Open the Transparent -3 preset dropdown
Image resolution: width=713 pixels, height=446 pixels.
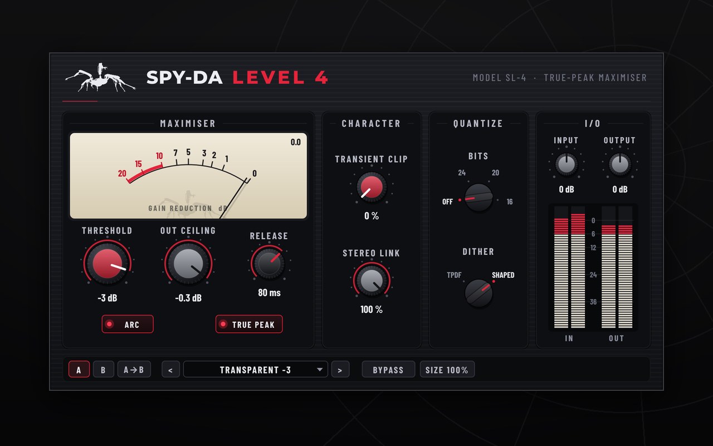pos(256,370)
